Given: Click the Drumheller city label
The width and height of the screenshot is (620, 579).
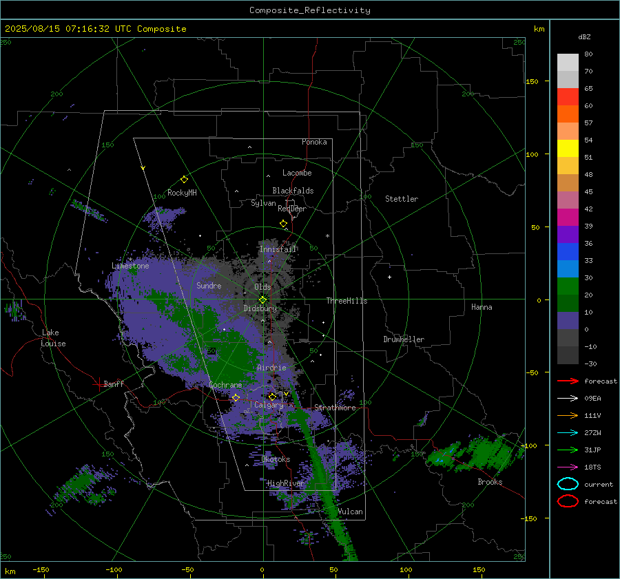Looking at the screenshot, I should pyautogui.click(x=403, y=339).
